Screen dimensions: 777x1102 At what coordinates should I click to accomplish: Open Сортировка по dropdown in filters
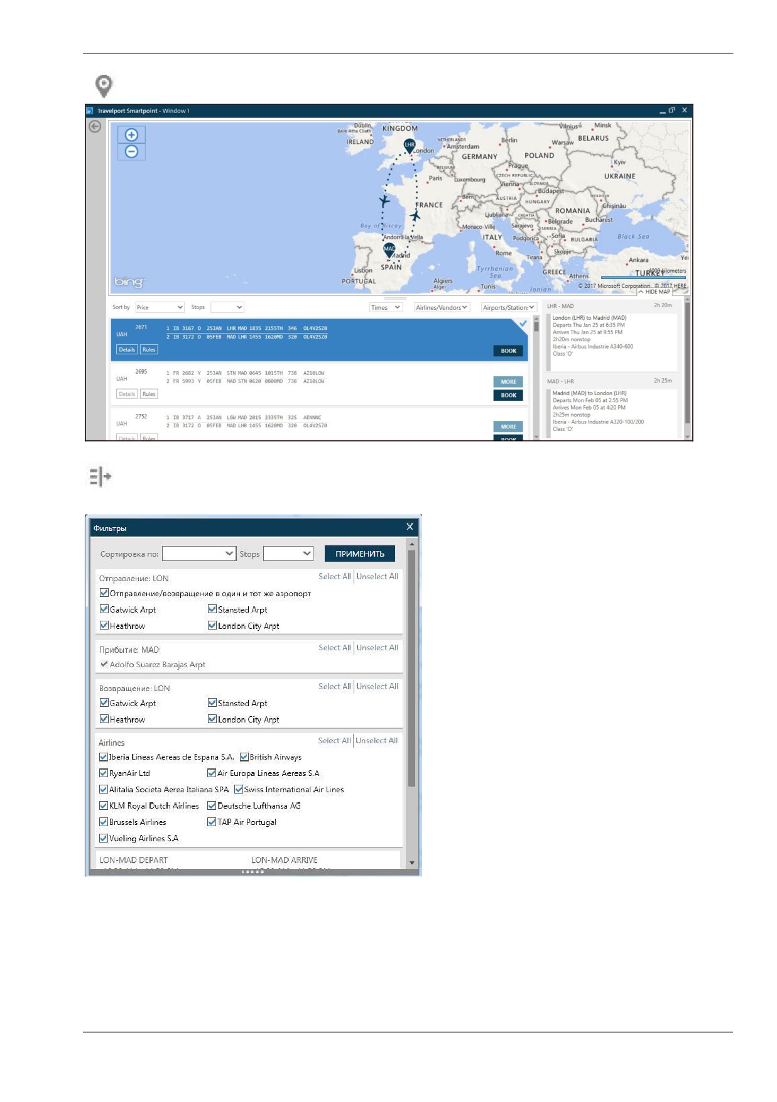(199, 554)
